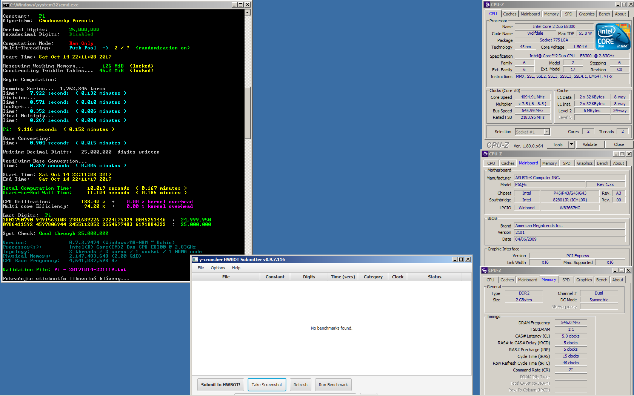Click the Southbridge 82801JR (ICH10R) field
Viewport: 634px width, 396px height.
570,200
